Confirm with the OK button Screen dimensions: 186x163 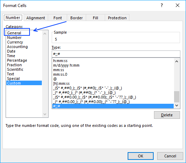[x=141, y=156]
